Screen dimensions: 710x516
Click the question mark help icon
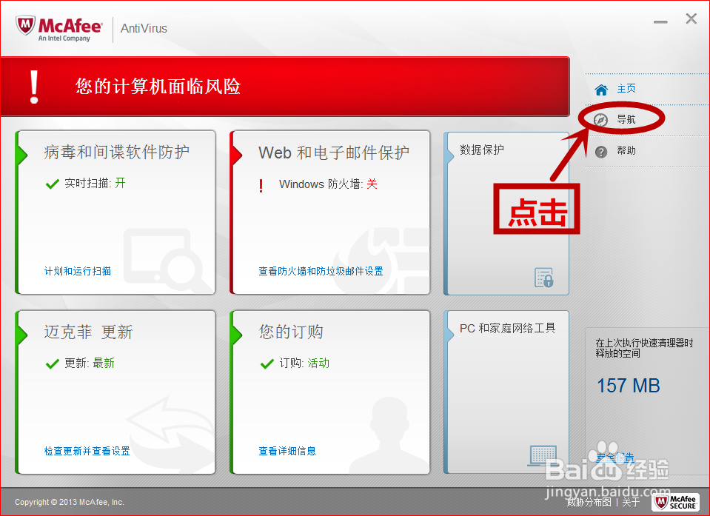tap(601, 152)
